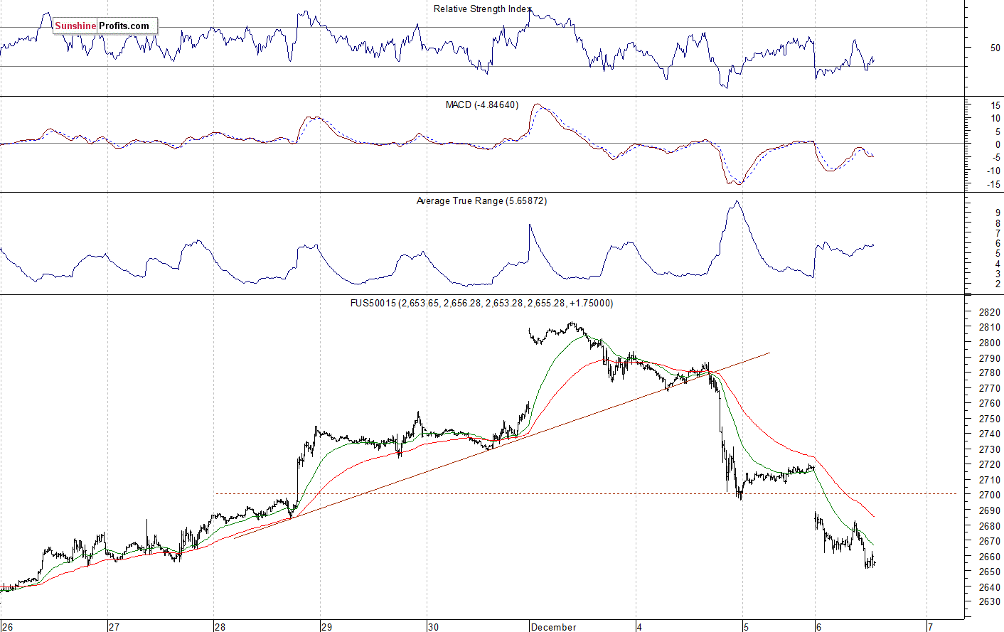Select the Relative Strength Index title
Viewport: 1004px width, 632px height.
[x=482, y=9]
